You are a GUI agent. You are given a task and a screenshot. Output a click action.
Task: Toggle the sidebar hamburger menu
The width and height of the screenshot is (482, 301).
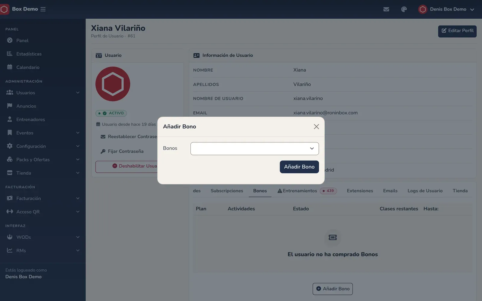coord(43,9)
